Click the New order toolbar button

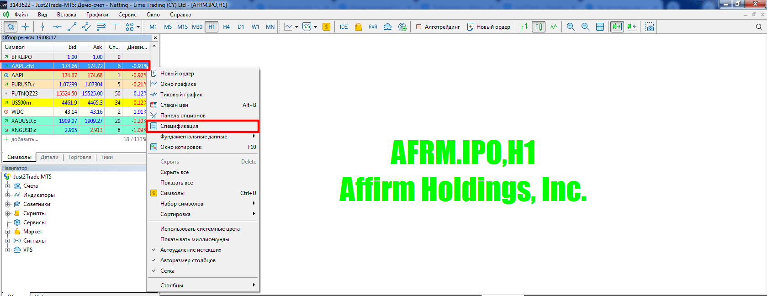coord(489,27)
